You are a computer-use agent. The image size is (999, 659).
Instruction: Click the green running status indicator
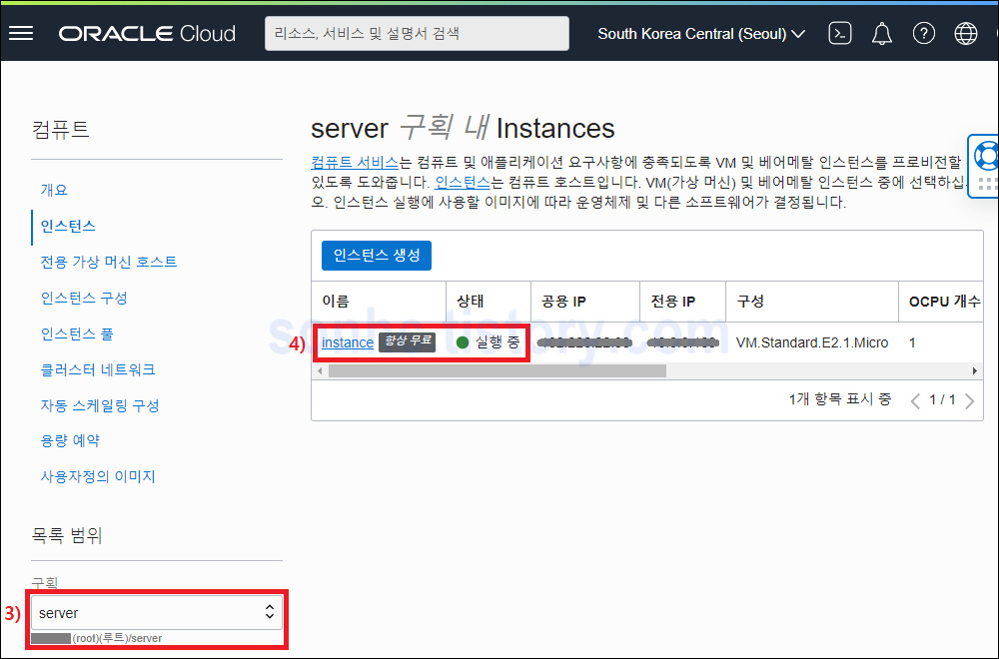point(463,342)
